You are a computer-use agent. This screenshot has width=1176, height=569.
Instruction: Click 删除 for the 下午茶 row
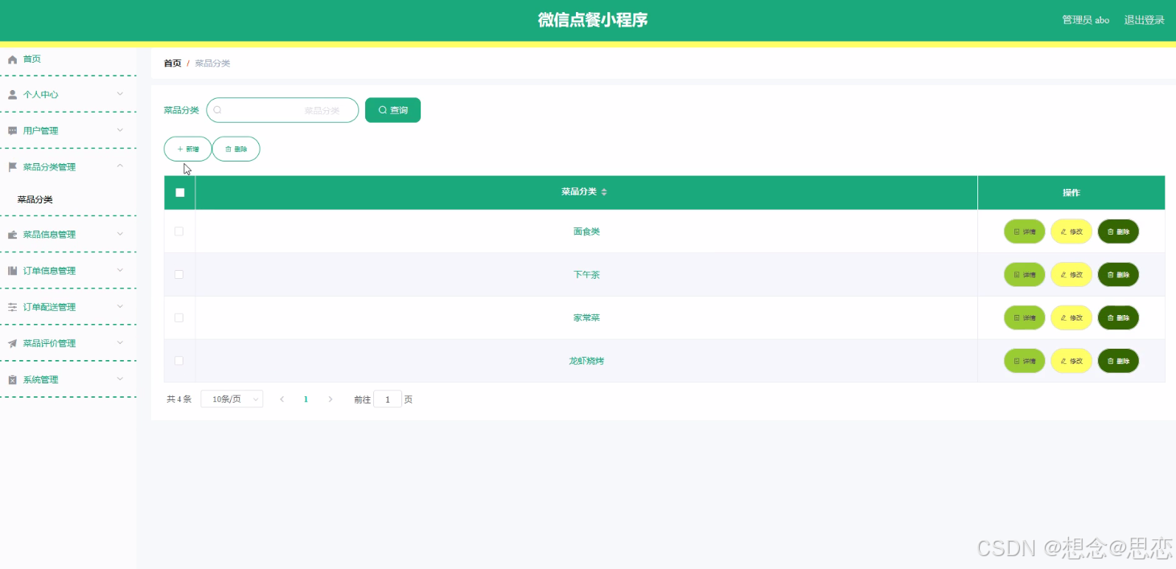(x=1118, y=275)
